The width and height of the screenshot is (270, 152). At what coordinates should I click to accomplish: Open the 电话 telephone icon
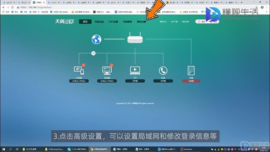[x=163, y=71]
